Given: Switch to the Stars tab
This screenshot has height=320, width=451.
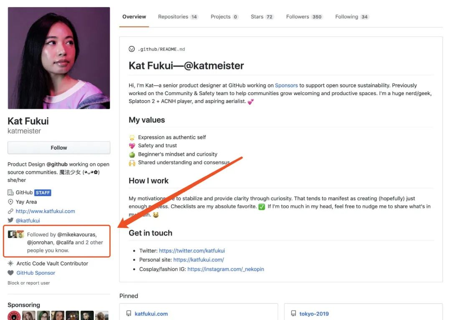Looking at the screenshot, I should (261, 17).
